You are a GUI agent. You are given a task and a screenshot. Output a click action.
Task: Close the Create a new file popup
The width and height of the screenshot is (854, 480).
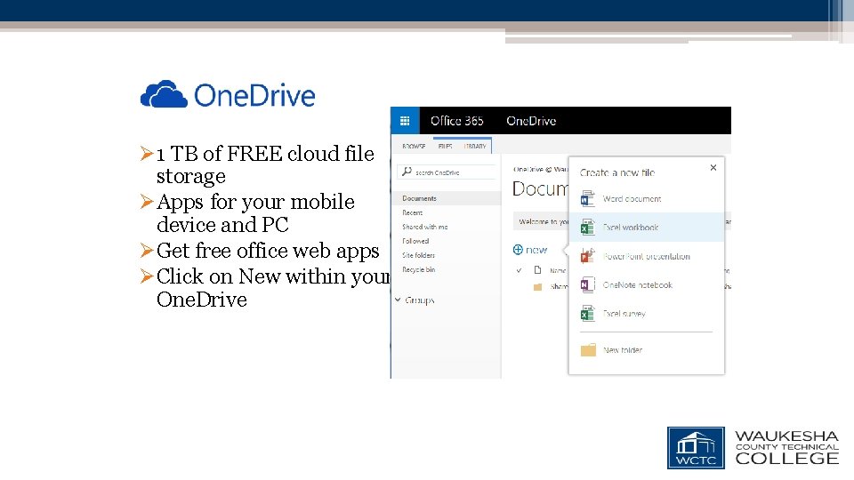click(x=713, y=168)
